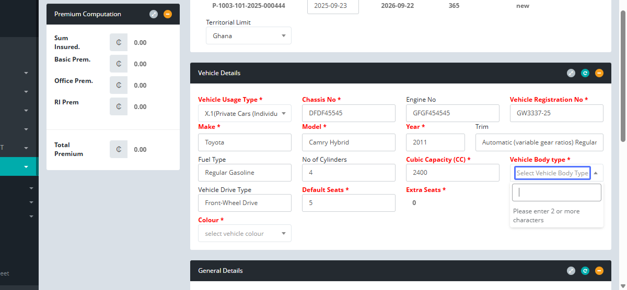Viewport: 627px width, 290px height.
Task: Expand the Premium Computation panel to fullscreen
Action: [x=154, y=14]
